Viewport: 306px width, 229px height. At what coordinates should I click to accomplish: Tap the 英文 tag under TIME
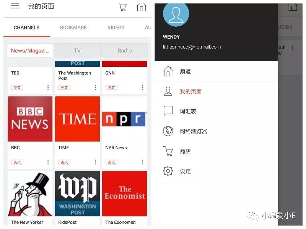(64, 162)
